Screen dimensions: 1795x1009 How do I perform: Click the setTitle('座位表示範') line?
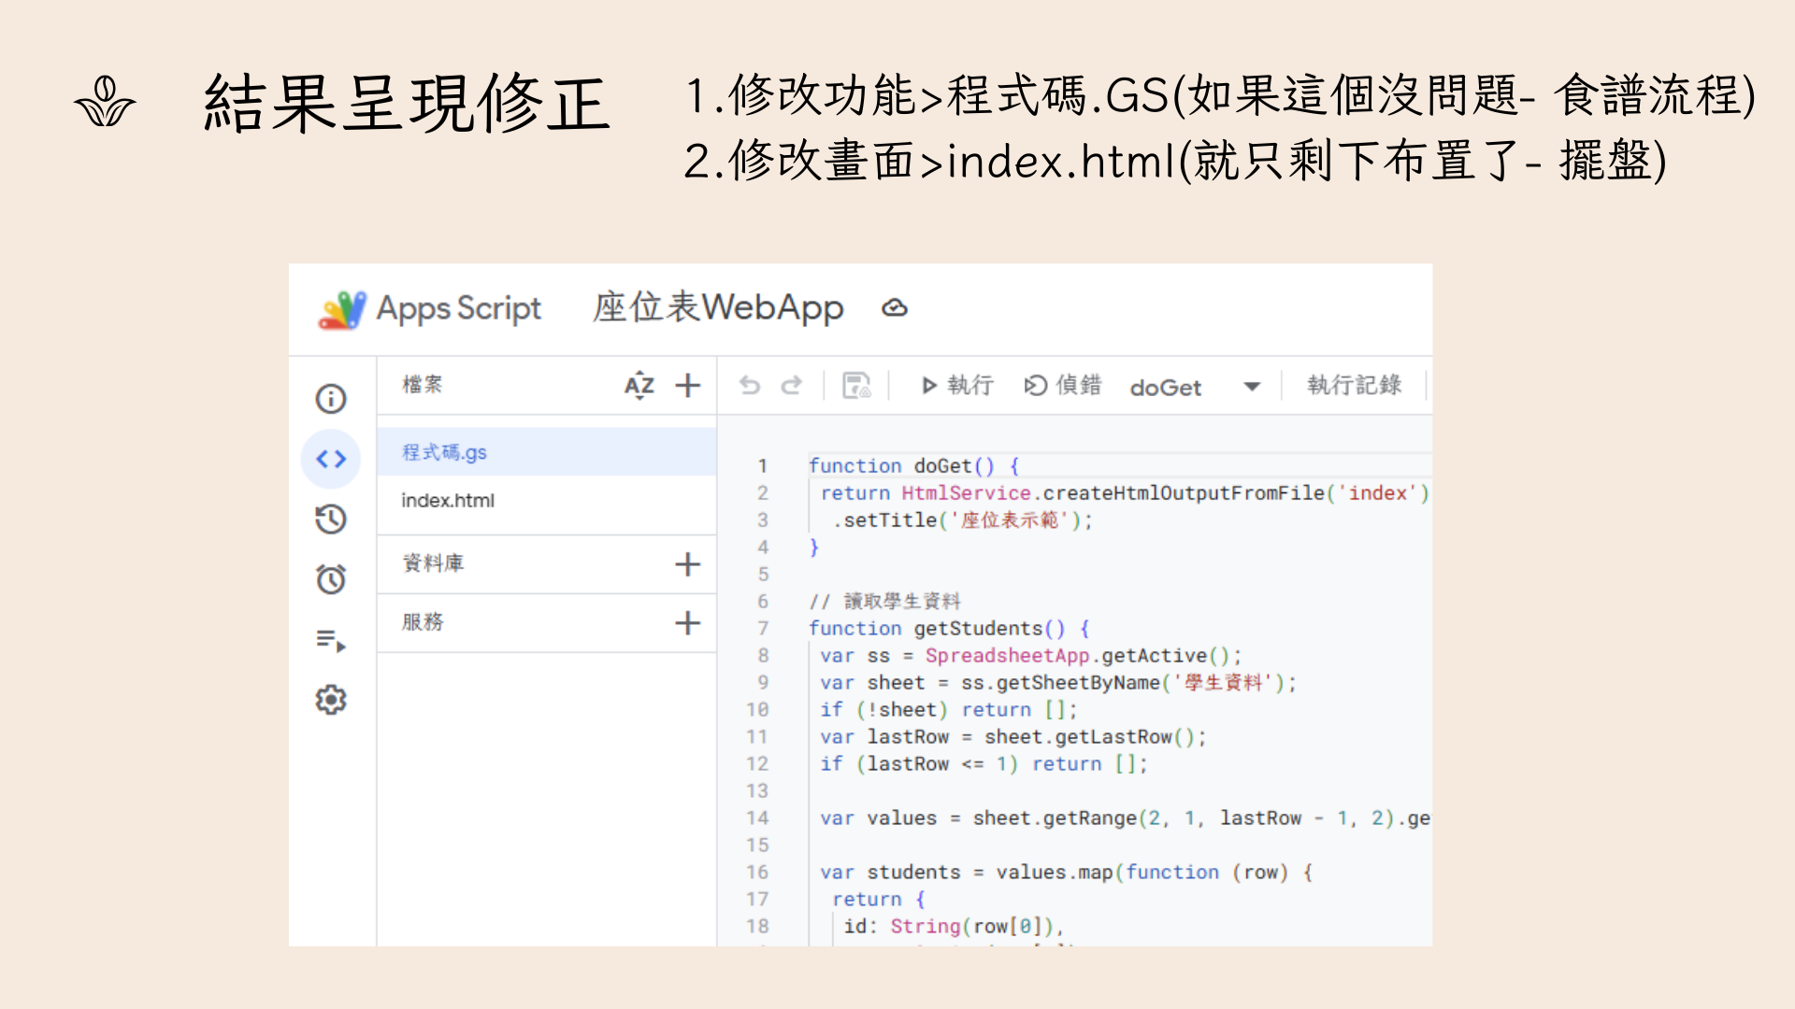[x=962, y=519]
